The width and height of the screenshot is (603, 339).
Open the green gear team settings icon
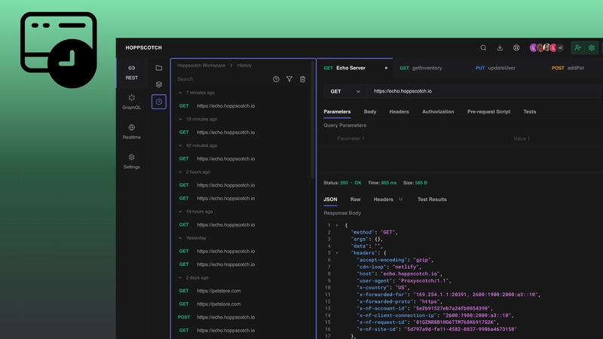point(592,47)
